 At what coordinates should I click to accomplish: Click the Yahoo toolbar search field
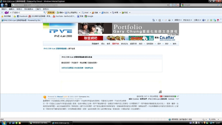32,12
